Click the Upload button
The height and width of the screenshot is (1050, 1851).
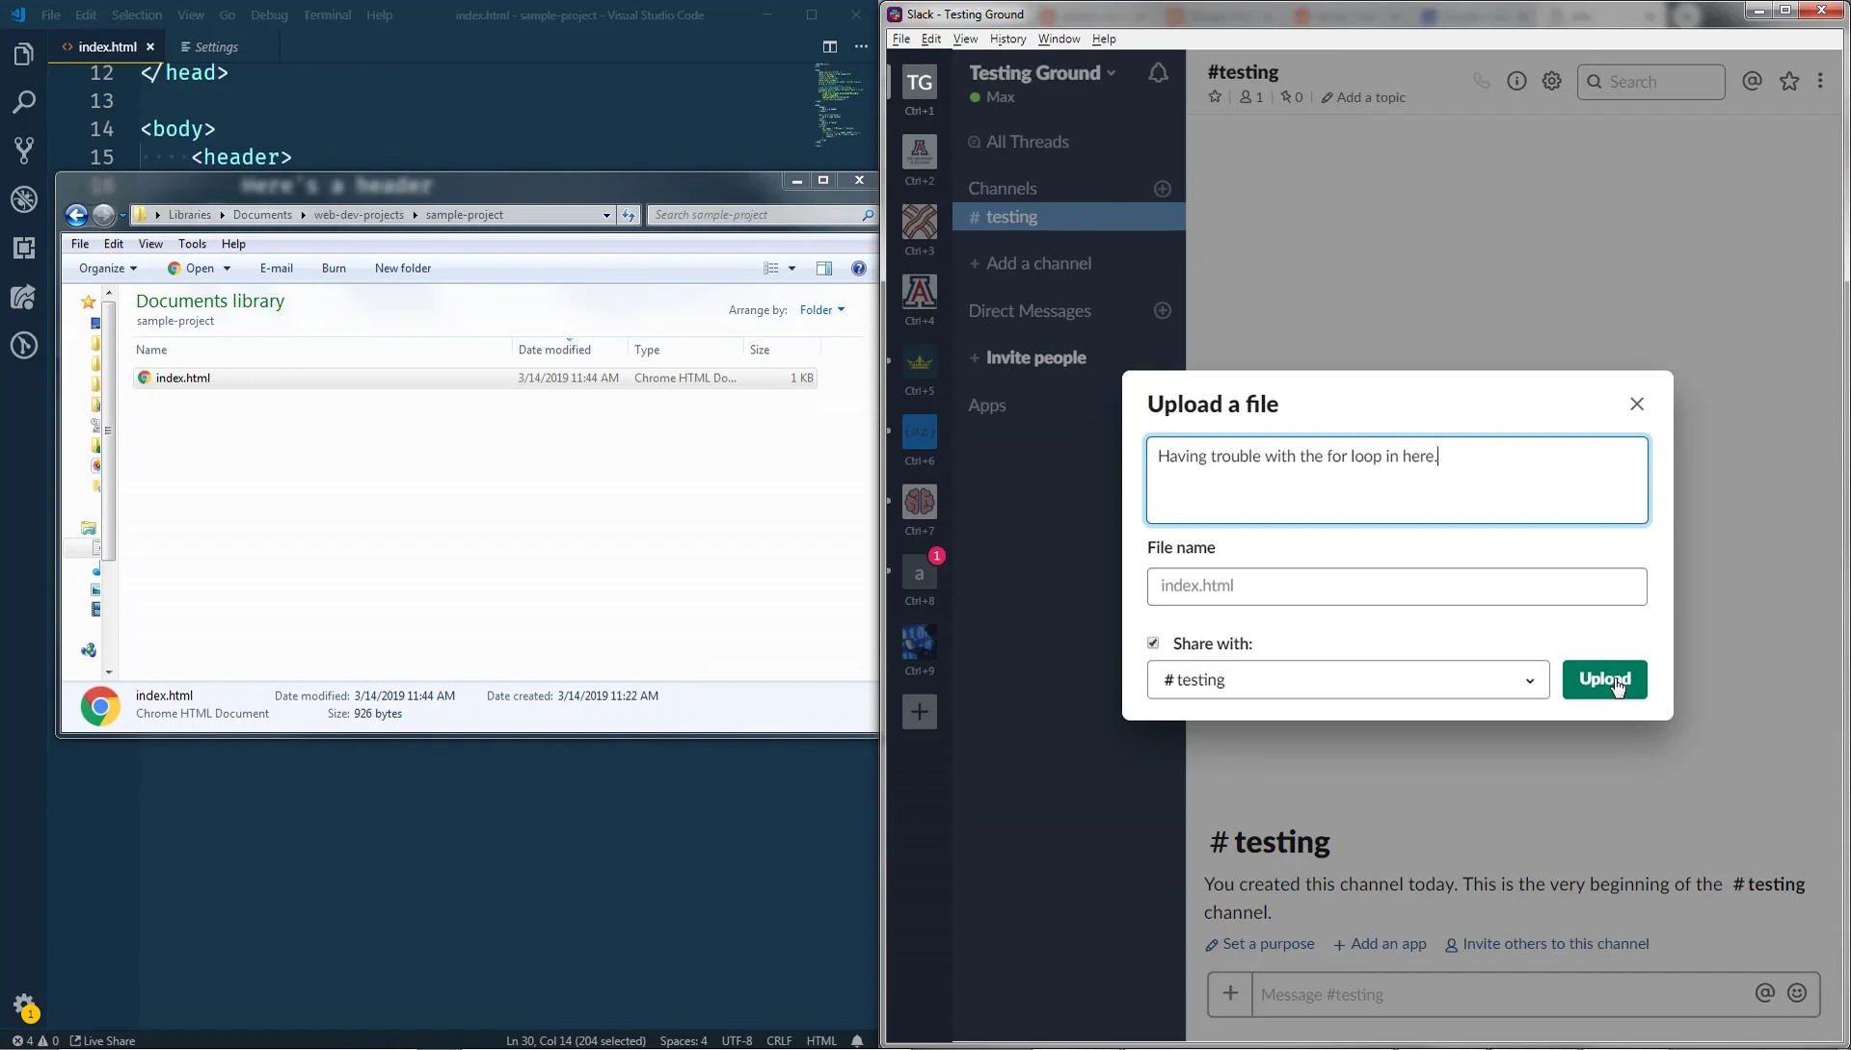1604,680
